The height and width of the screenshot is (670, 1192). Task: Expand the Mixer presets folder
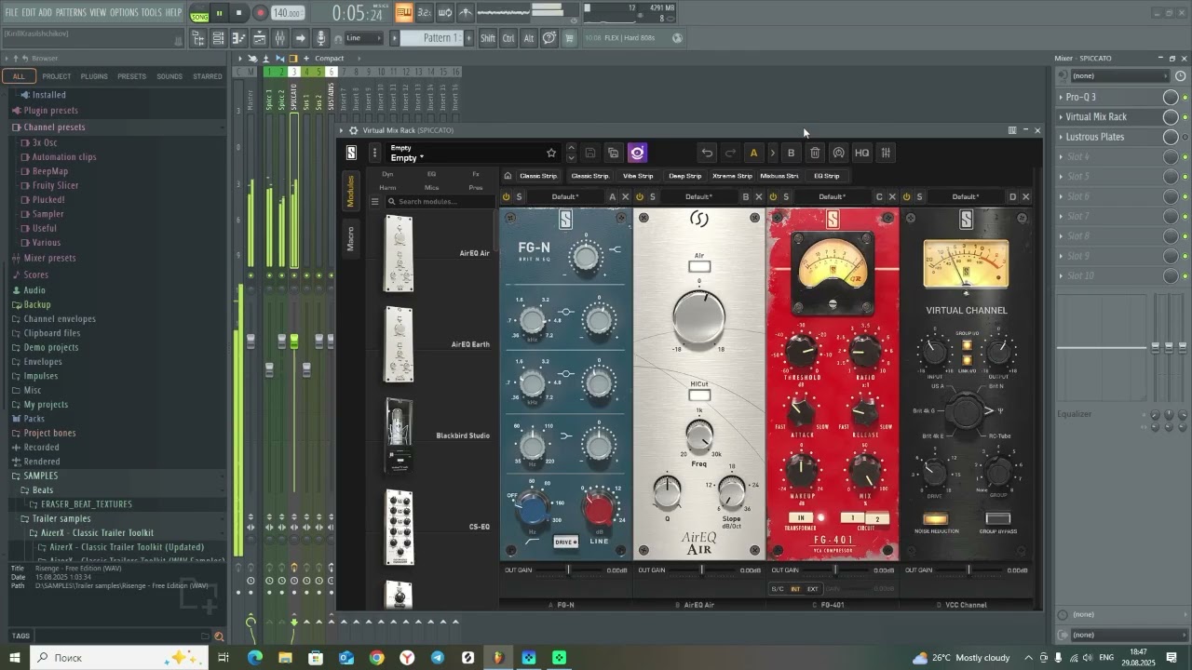(49, 258)
